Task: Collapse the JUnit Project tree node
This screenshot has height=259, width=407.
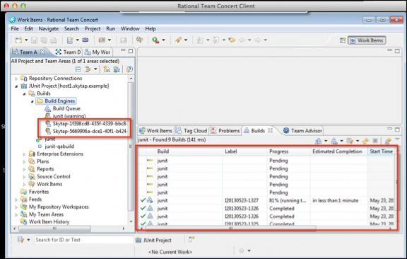Action: point(16,86)
